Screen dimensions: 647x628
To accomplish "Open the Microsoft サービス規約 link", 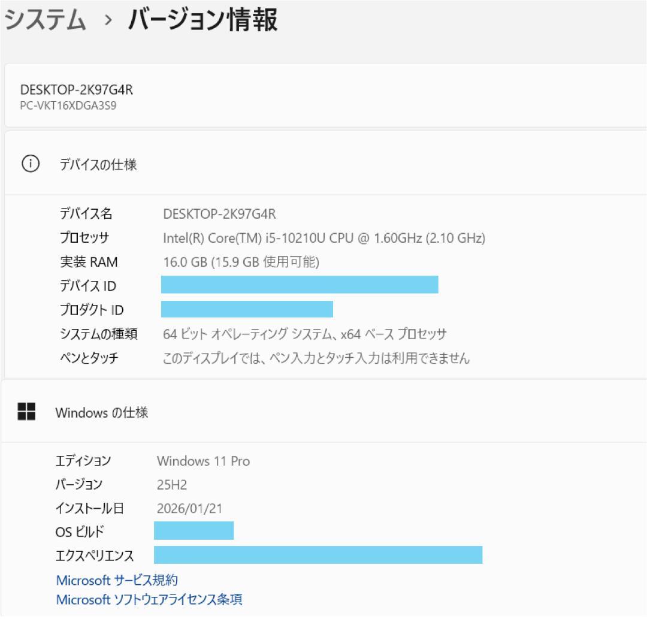I will click(119, 580).
